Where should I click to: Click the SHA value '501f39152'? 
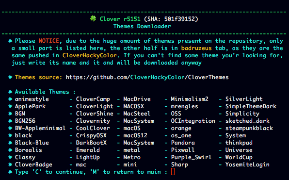pyautogui.click(x=180, y=19)
